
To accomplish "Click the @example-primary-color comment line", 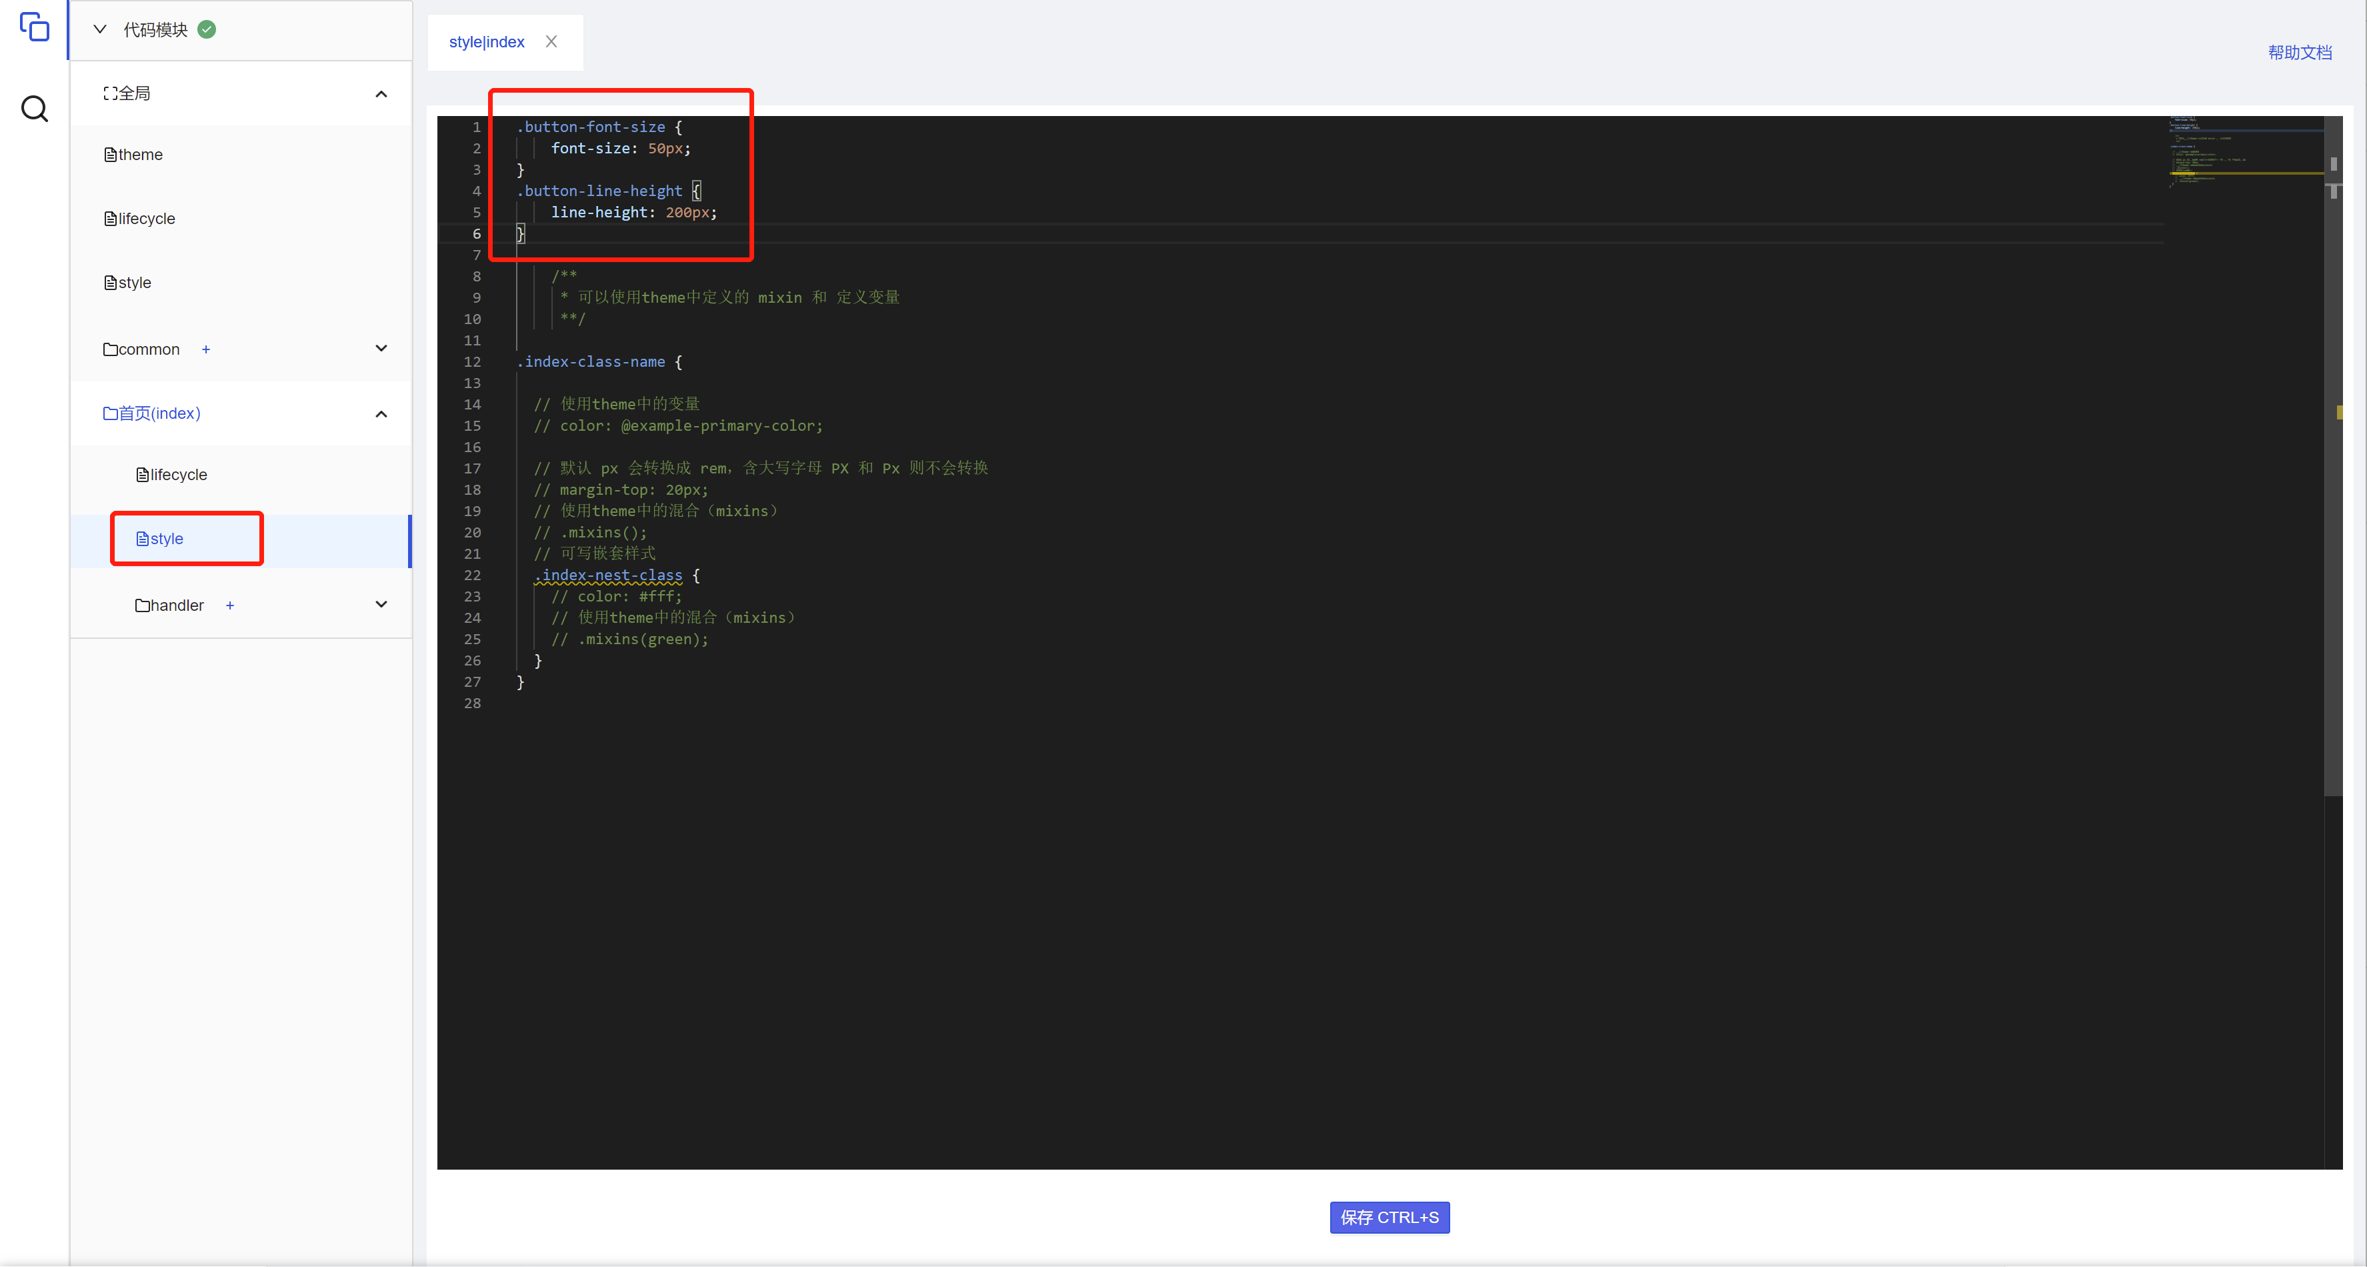I will 678,426.
